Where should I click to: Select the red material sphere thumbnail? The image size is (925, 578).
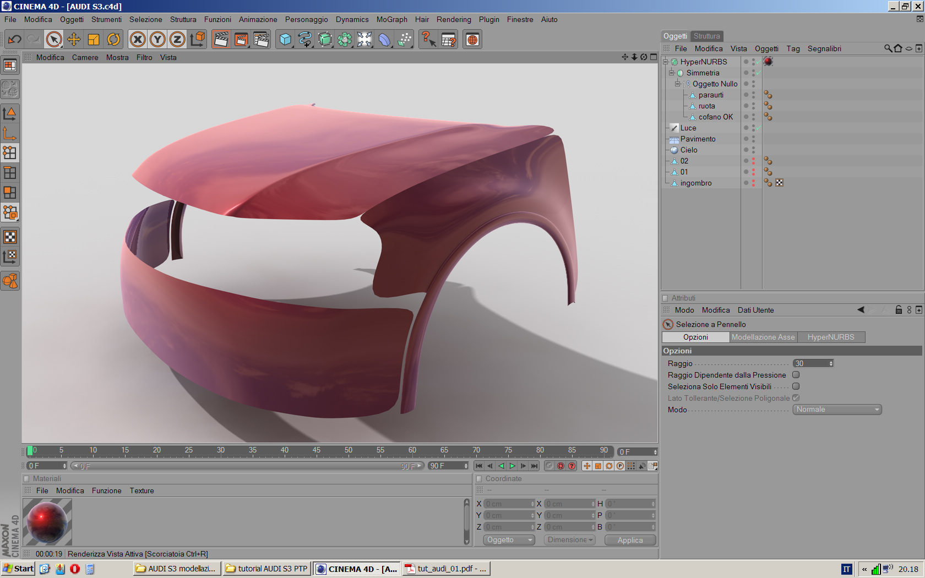pyautogui.click(x=47, y=522)
